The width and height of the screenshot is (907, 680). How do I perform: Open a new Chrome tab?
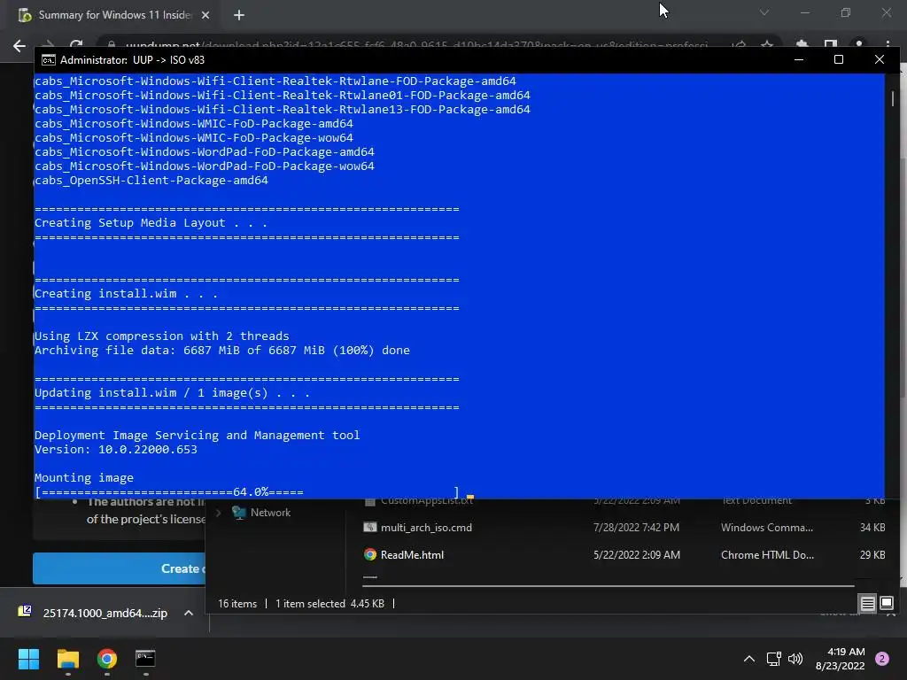239,15
